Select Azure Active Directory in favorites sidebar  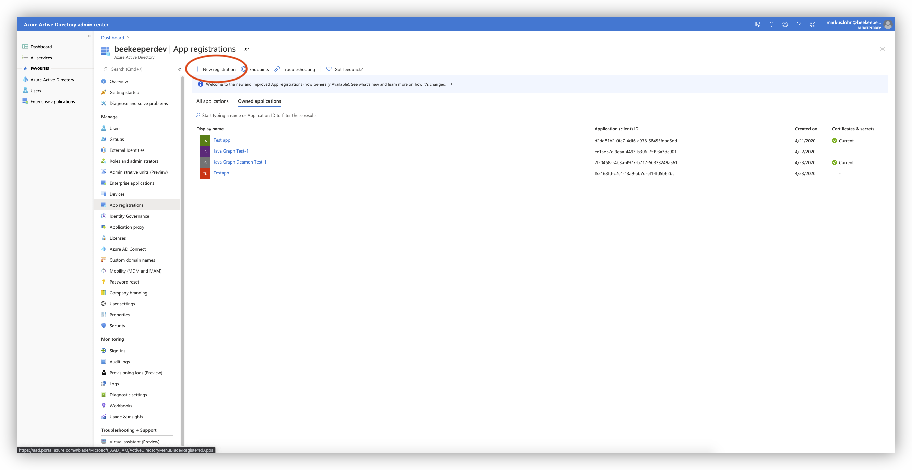(52, 79)
